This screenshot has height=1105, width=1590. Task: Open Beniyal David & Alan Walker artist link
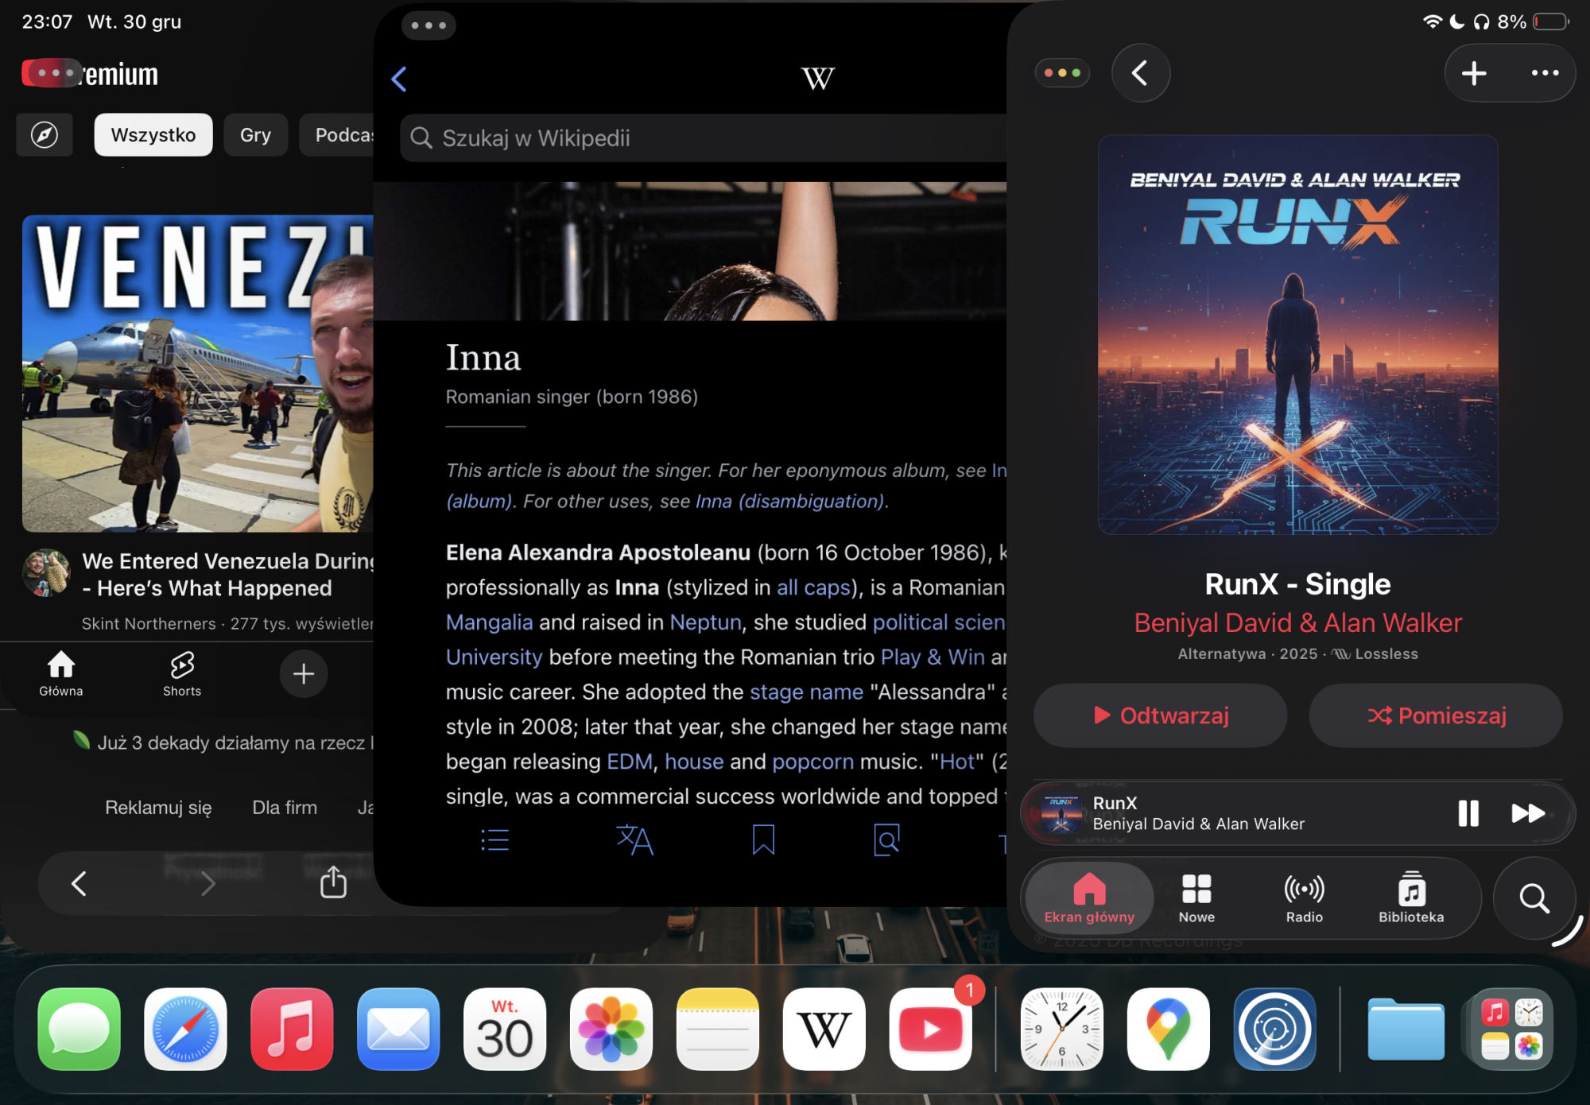[1297, 623]
